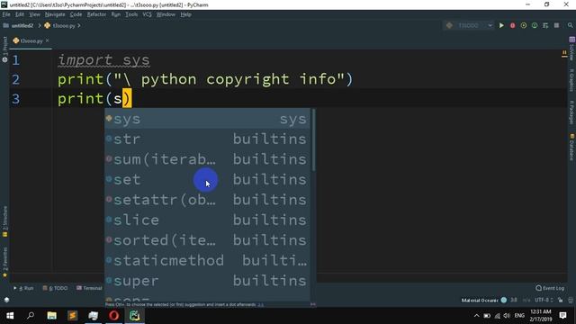This screenshot has height=324, width=576.
Task: Open the Navigate menu
Action: [x=55, y=14]
